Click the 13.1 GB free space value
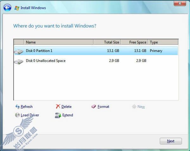 140,51
